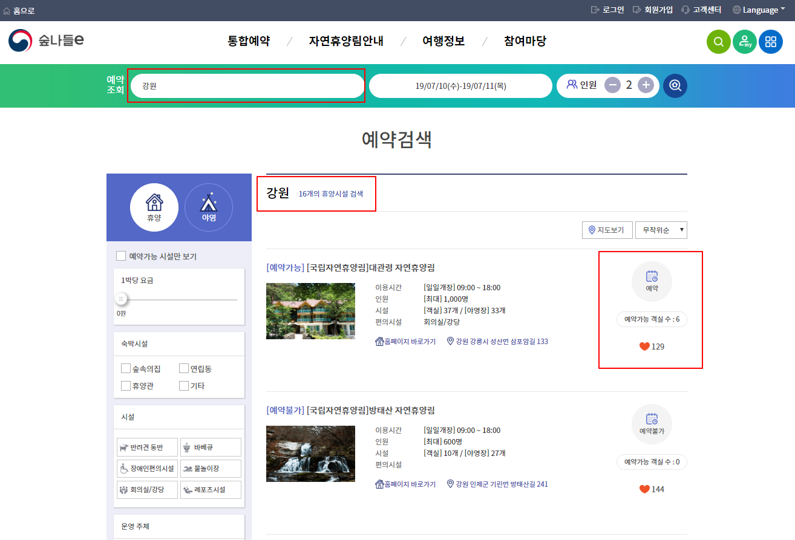Open 홈페이지 바로가기 for 방태산
This screenshot has width=795, height=540.
(405, 484)
